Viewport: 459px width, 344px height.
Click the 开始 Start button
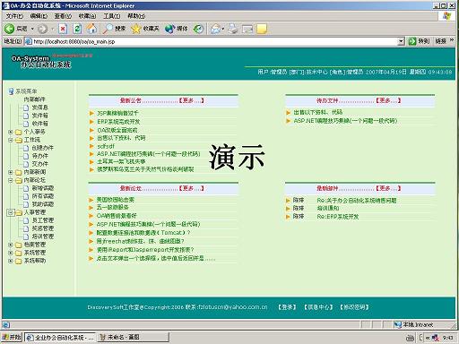coord(12,338)
